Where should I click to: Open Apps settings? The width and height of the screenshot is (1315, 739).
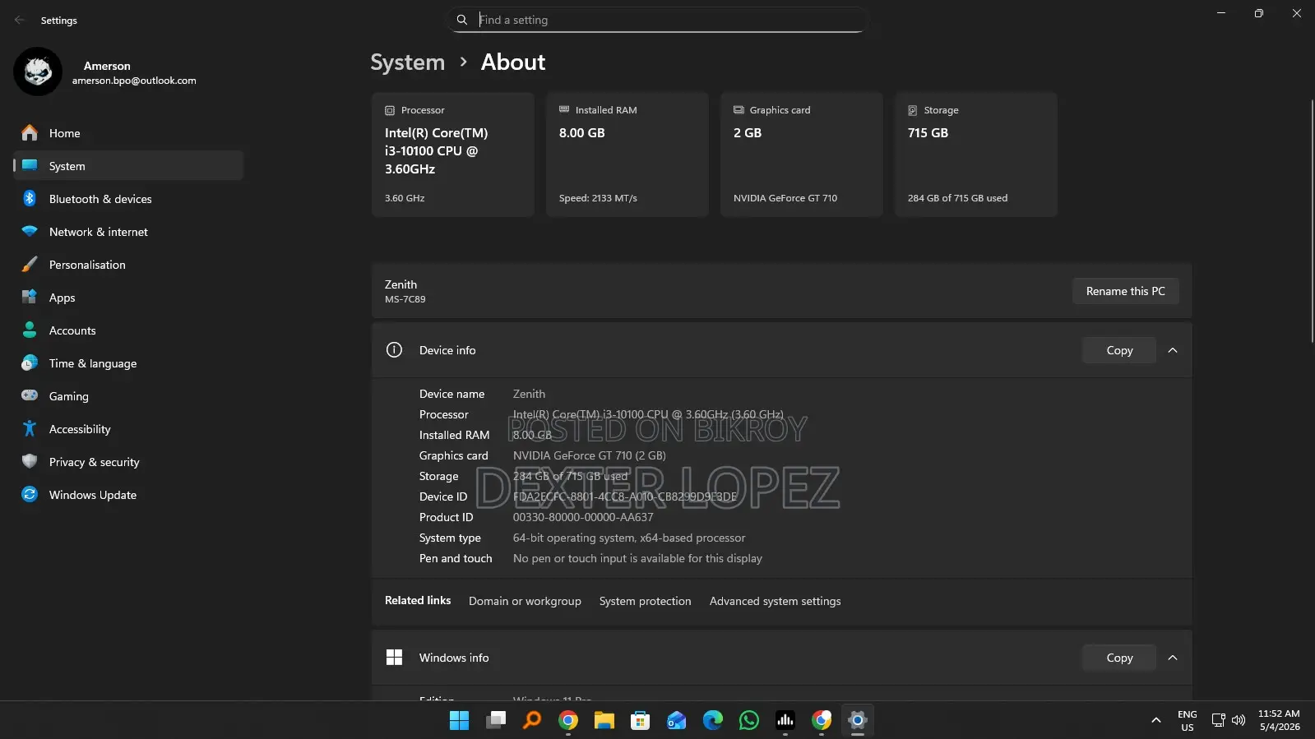click(128, 298)
